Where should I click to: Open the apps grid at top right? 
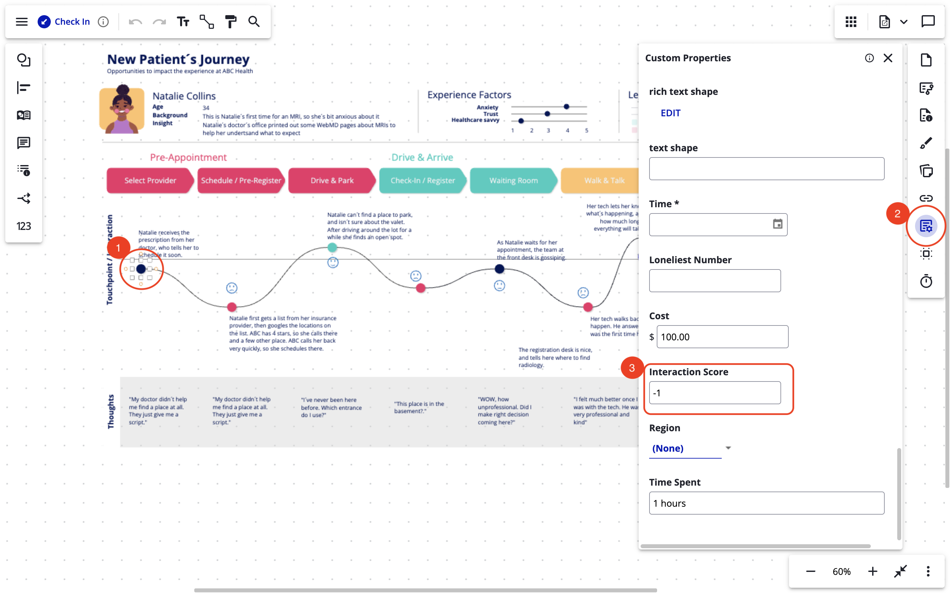(x=851, y=21)
